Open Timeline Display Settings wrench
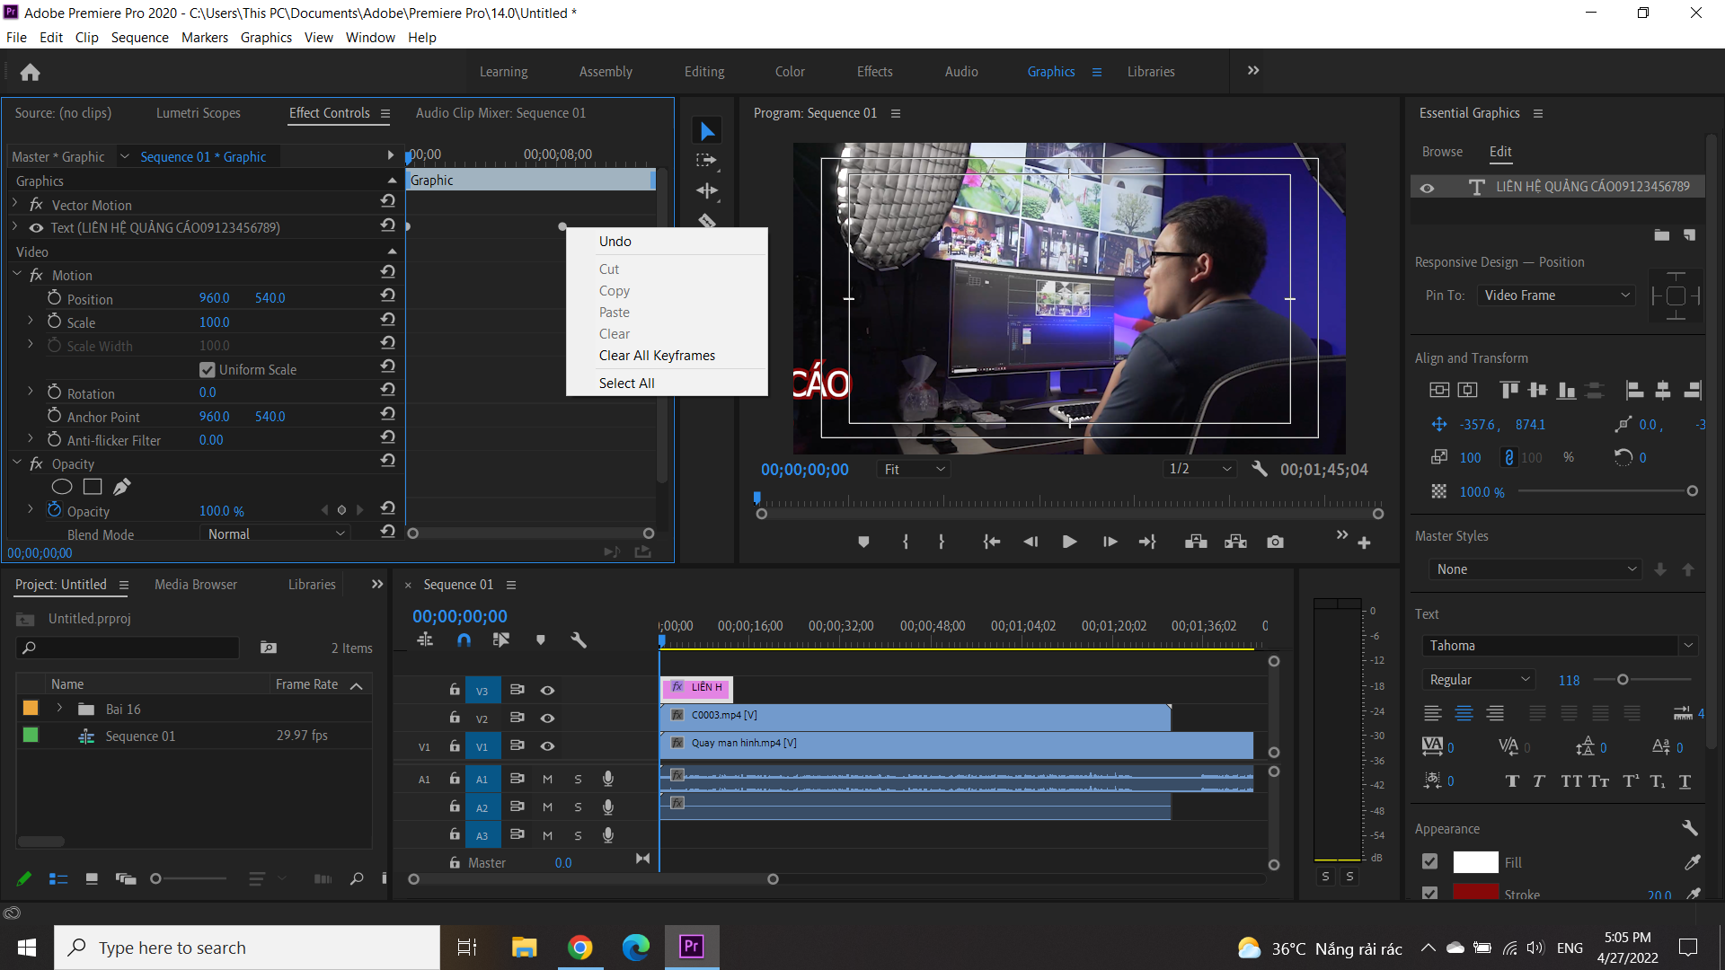Viewport: 1725px width, 970px height. (579, 639)
